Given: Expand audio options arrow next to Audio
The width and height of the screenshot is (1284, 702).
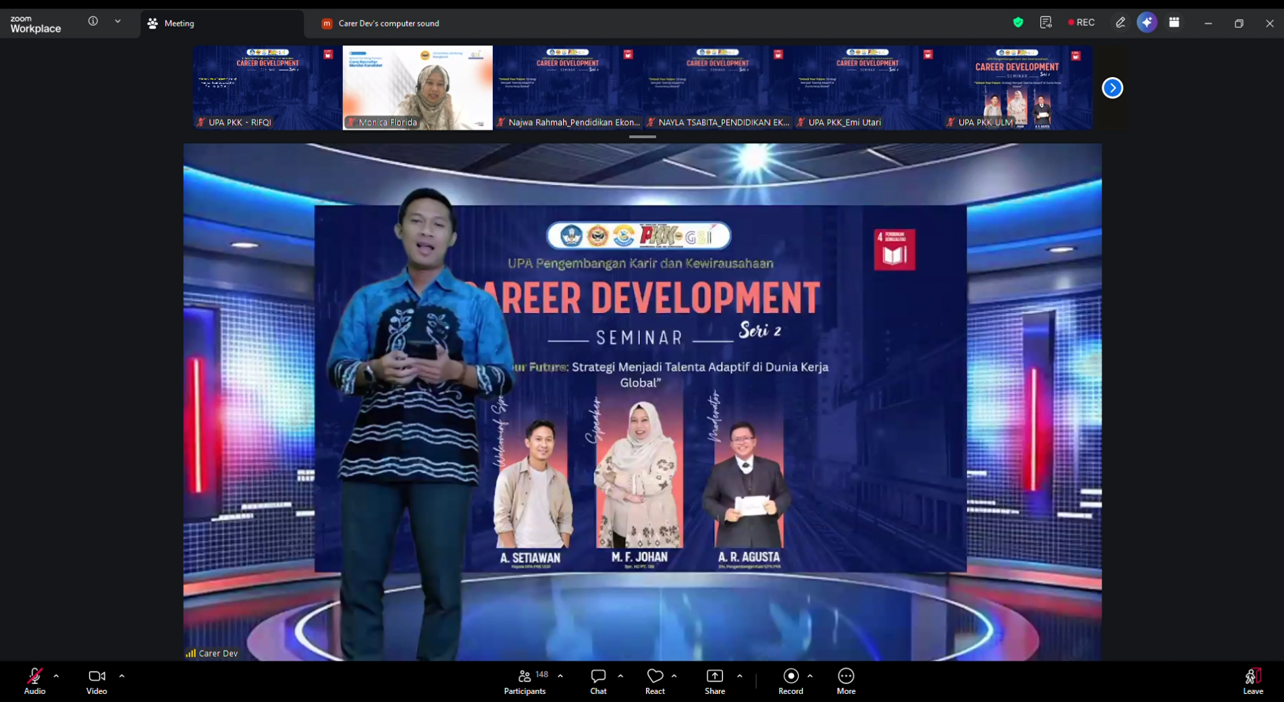Looking at the screenshot, I should coord(56,676).
